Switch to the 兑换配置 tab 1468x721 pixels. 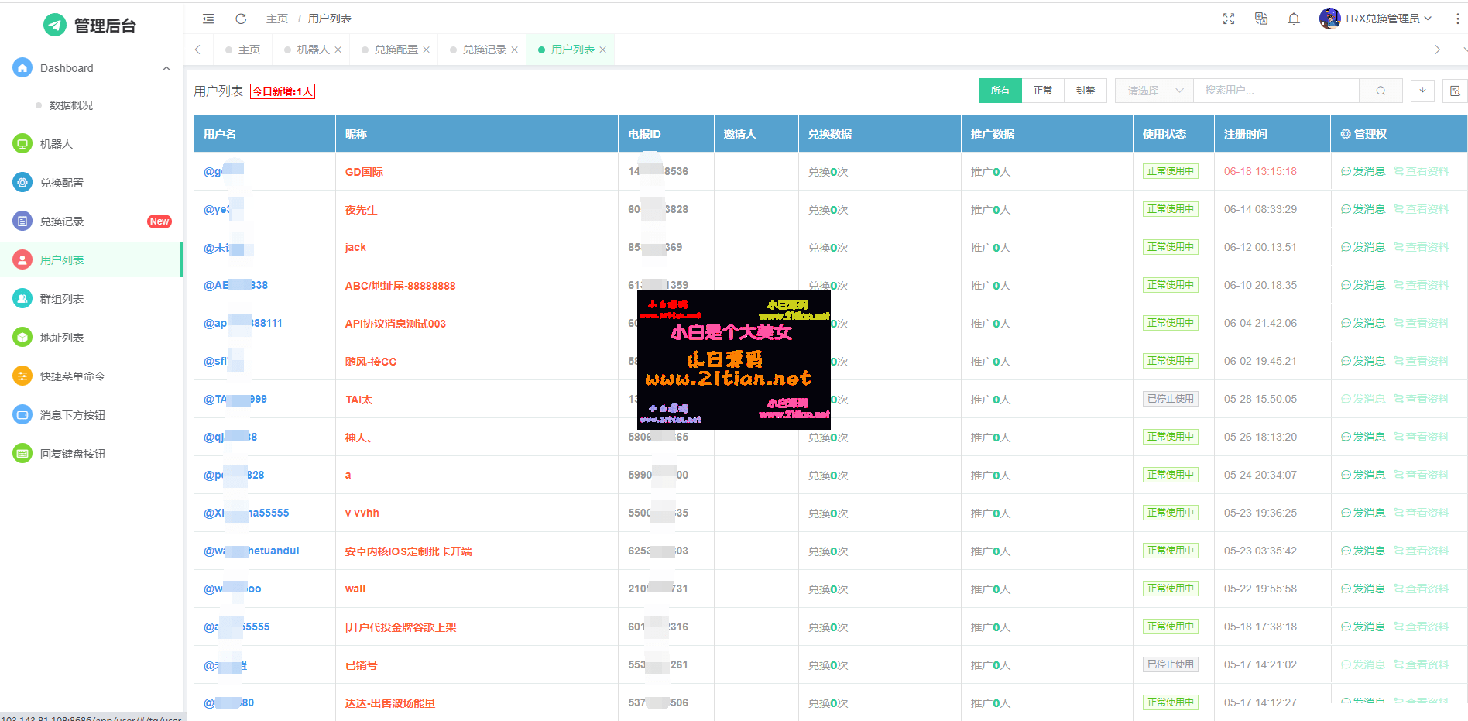click(396, 50)
